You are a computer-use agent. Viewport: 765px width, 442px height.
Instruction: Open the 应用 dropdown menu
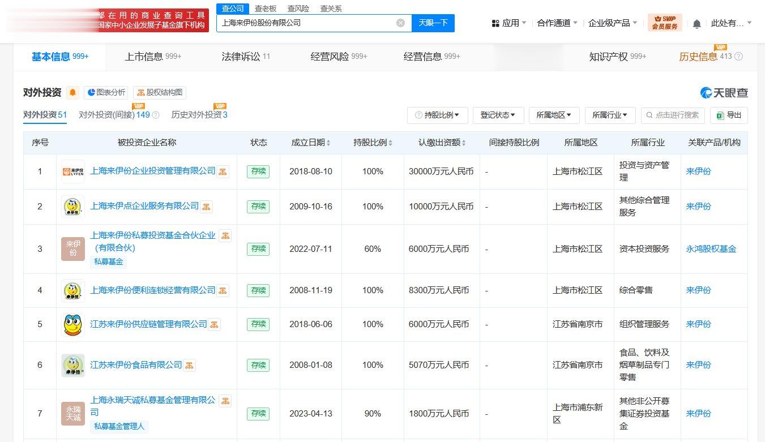(x=509, y=23)
